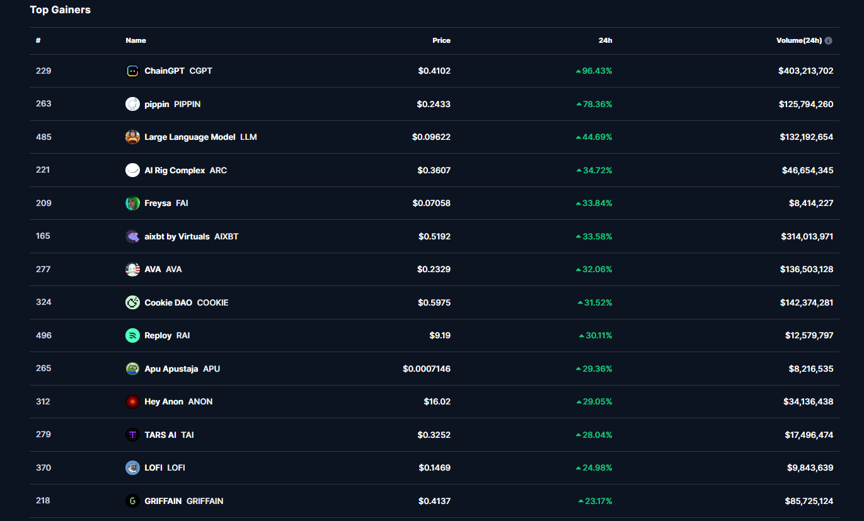Click pippin price $0.2433
This screenshot has height=521, width=864.
[434, 104]
